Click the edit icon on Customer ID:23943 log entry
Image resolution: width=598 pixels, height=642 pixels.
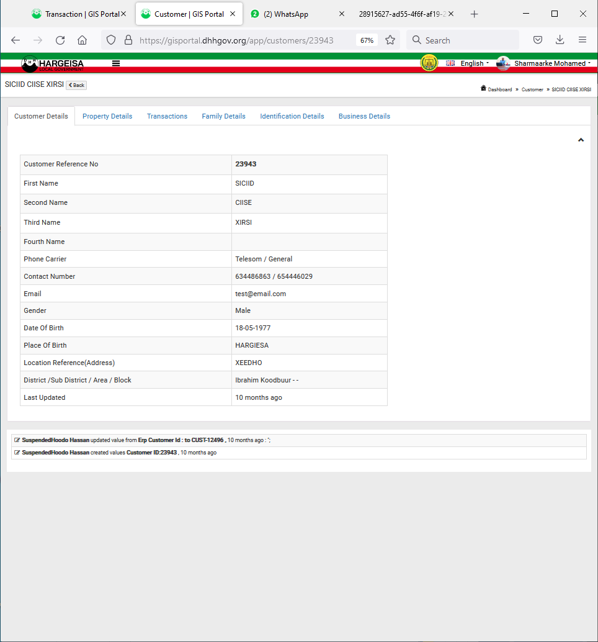(x=17, y=453)
